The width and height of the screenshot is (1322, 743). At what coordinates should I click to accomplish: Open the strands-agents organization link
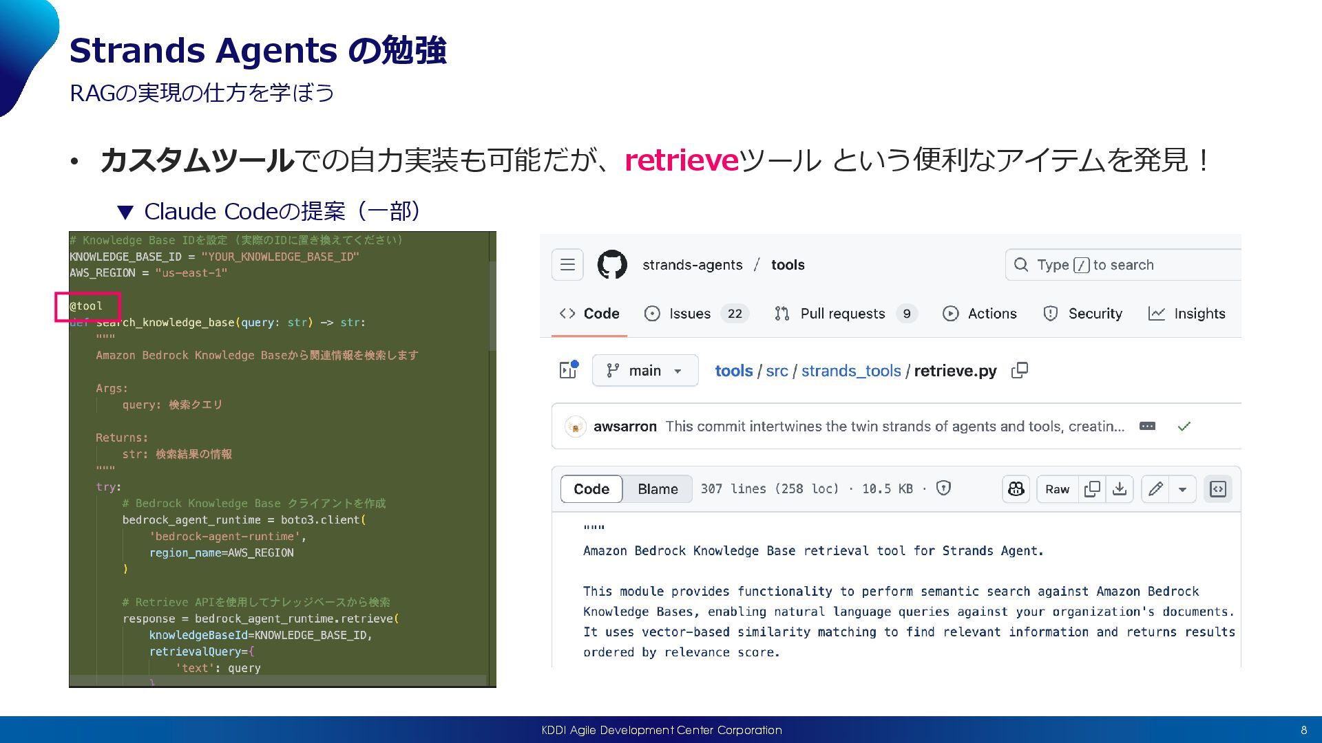pos(692,265)
